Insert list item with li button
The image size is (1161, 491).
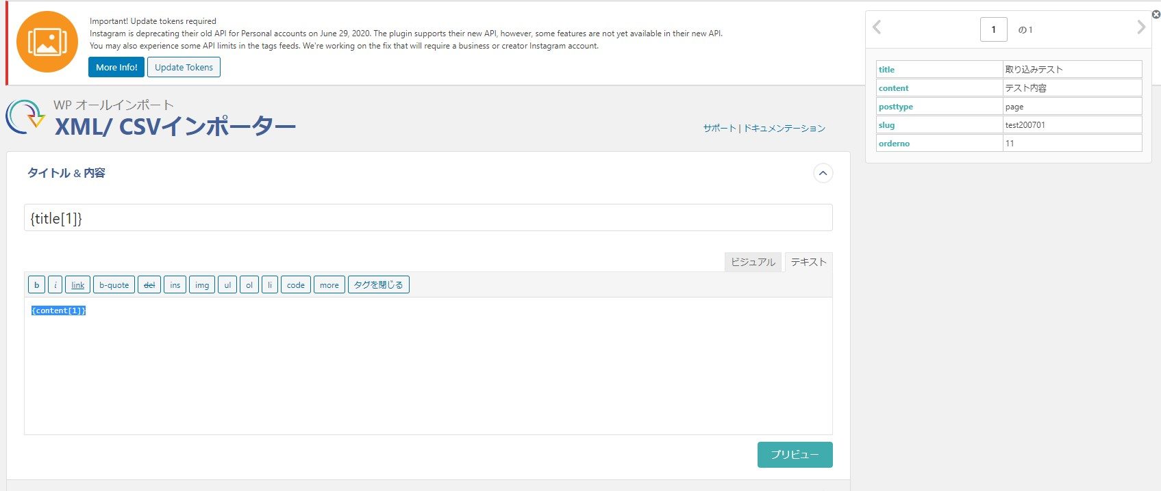tap(270, 284)
